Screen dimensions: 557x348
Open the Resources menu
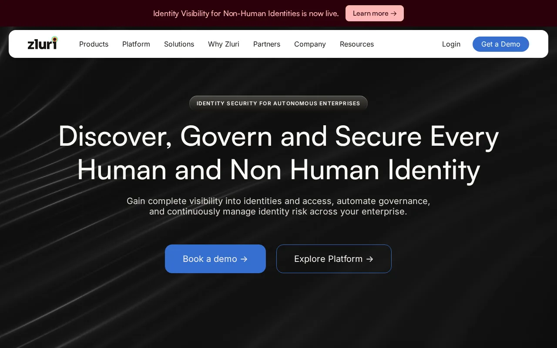click(x=357, y=44)
